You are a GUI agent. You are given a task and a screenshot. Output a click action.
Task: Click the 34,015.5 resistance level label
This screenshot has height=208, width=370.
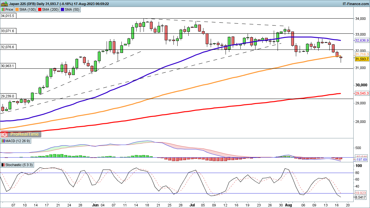pyautogui.click(x=8, y=16)
